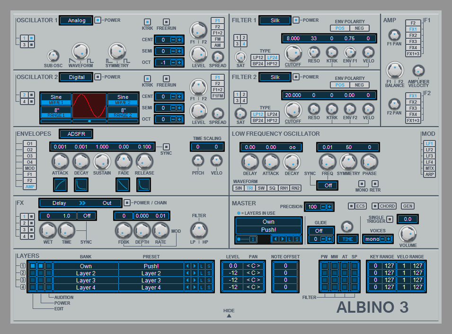The height and width of the screenshot is (334, 452).
Task: Click the HIDE triangle arrow
Action: pyautogui.click(x=229, y=316)
